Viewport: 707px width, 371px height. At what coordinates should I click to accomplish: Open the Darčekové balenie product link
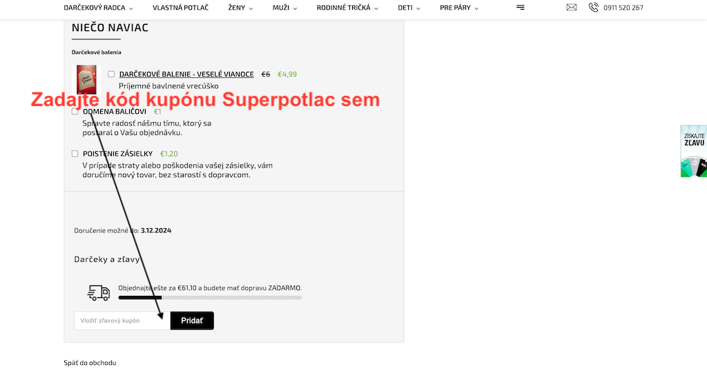pos(186,74)
